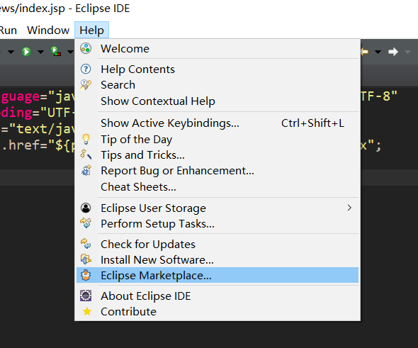Select Show Contextual Help
Viewport: 418px width, 348px height.
click(218, 101)
